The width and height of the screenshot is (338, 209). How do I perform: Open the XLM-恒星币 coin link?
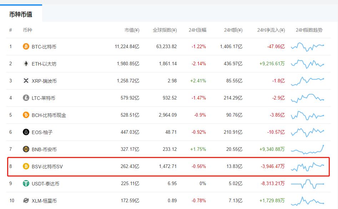tap(44, 201)
